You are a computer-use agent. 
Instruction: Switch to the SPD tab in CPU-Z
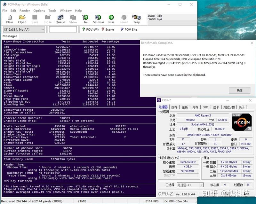(206, 107)
